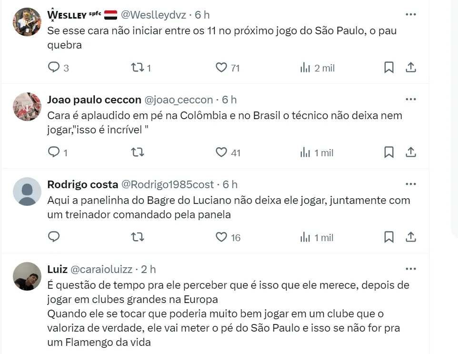Retweet Rodrigo costa's post
The width and height of the screenshot is (458, 354).
pos(137,237)
